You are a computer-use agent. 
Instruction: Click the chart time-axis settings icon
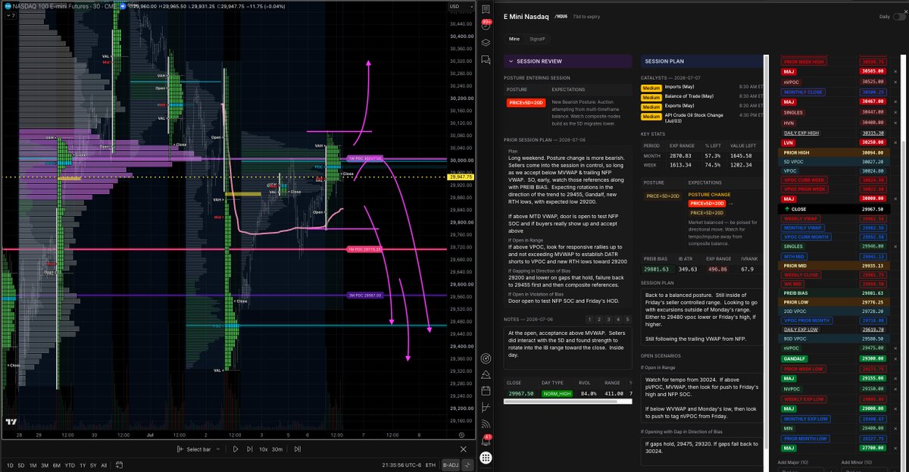[x=463, y=436]
